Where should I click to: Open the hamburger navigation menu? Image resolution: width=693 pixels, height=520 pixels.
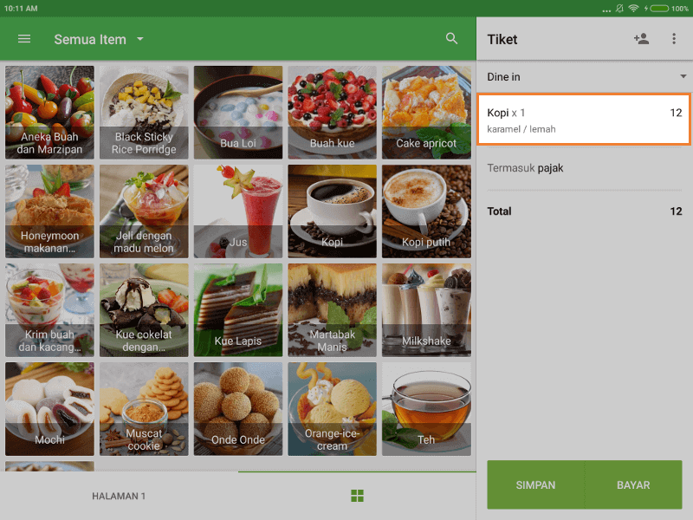coord(24,39)
